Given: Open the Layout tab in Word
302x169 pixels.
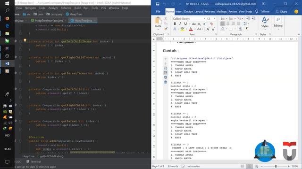Looking at the screenshot, I should (x=199, y=12).
